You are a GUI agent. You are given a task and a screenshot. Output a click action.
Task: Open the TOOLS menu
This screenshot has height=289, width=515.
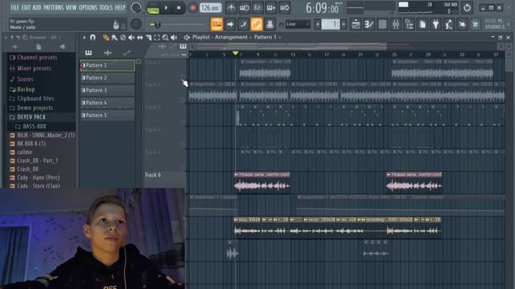[x=105, y=7]
